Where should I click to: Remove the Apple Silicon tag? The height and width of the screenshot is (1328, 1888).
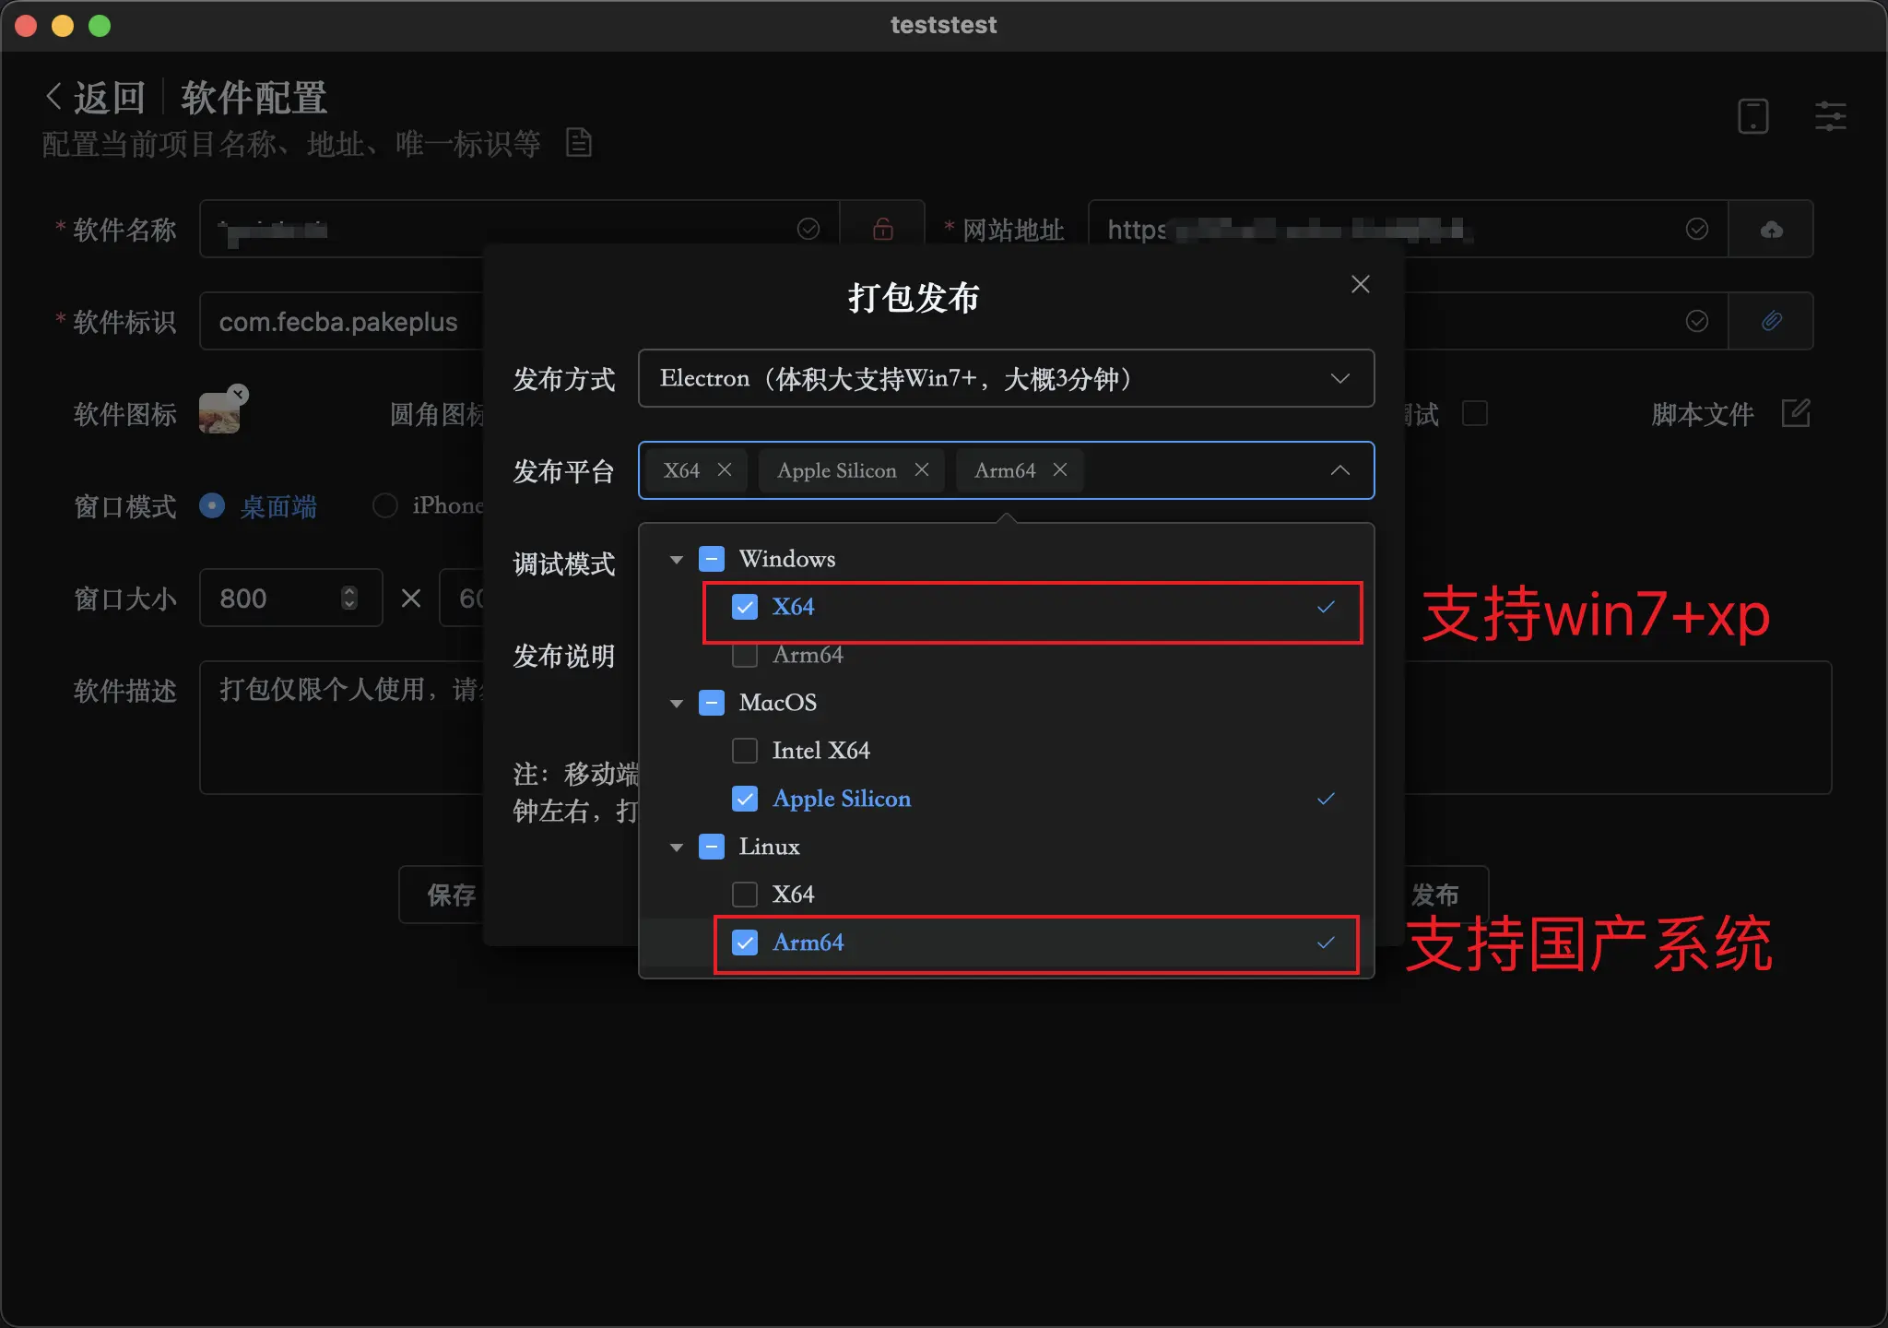click(x=921, y=470)
